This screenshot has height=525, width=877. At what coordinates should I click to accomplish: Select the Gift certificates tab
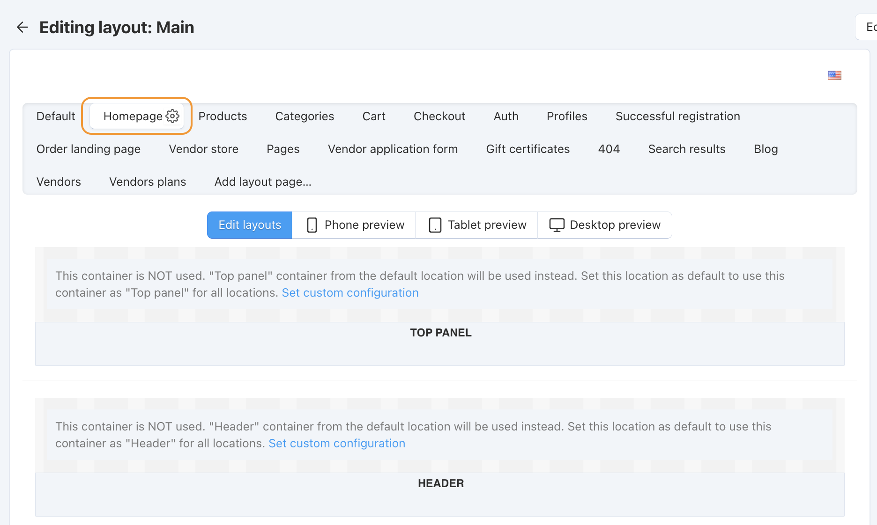(528, 149)
